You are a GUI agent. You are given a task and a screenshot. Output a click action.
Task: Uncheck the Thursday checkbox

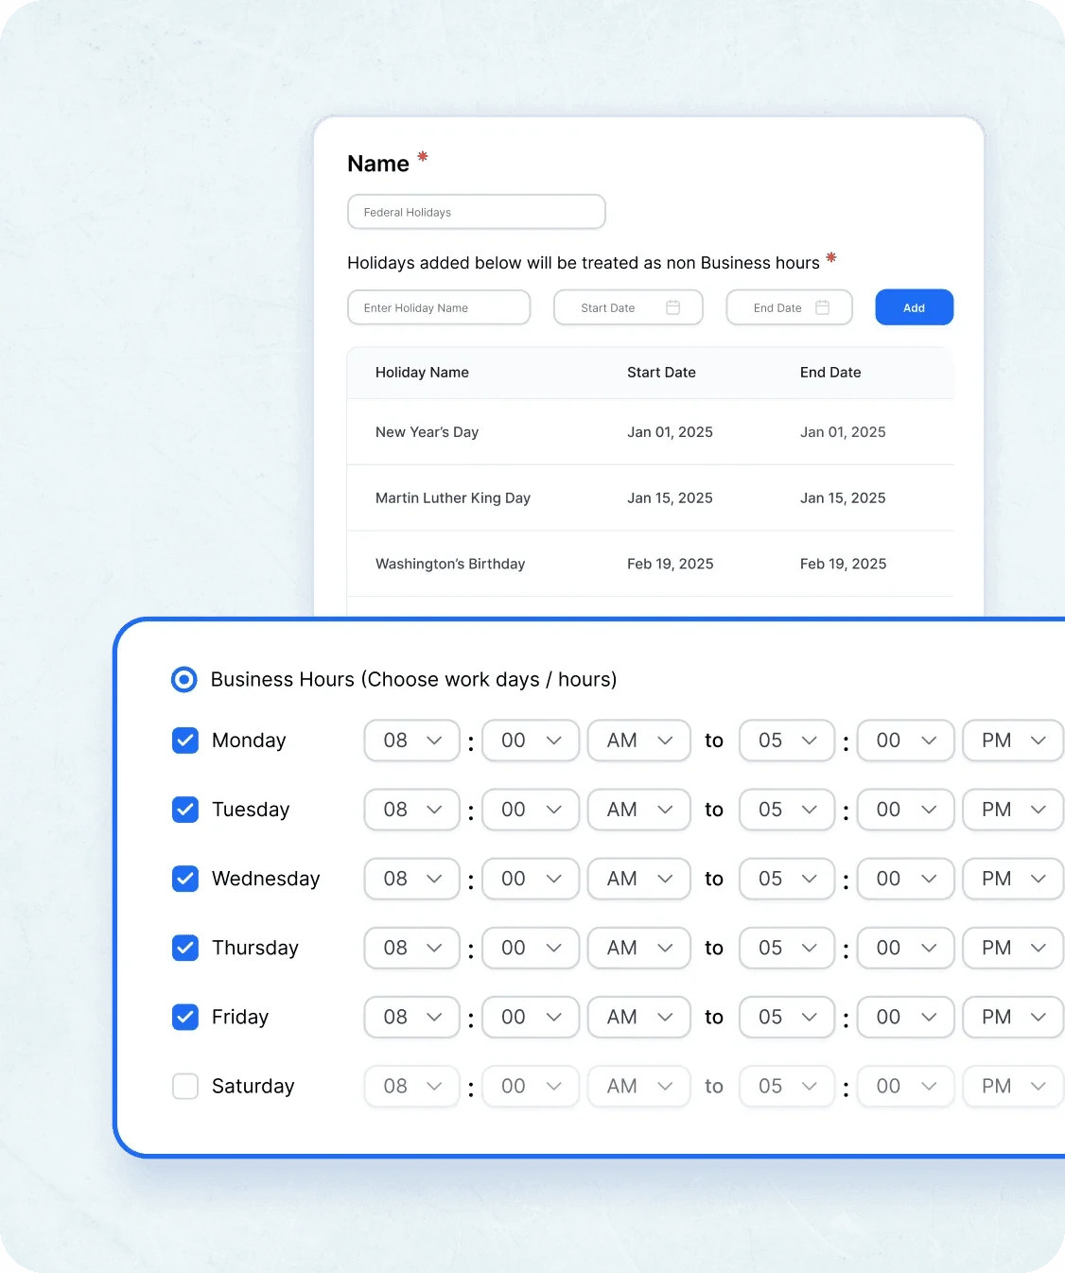tap(185, 948)
